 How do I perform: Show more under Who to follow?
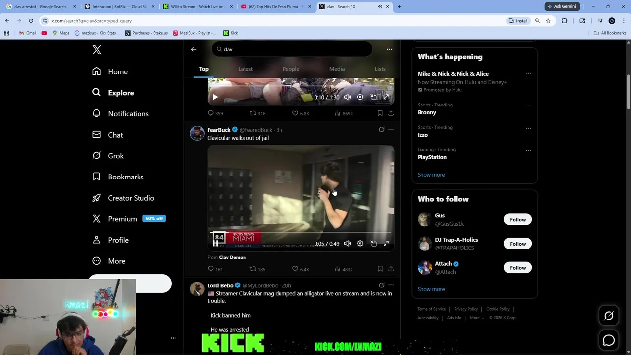coord(431,289)
